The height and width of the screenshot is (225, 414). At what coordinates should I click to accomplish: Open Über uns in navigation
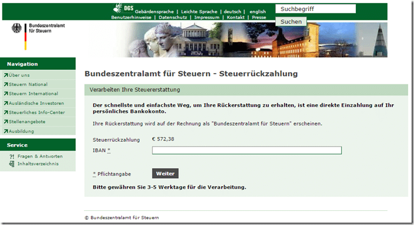(x=19, y=75)
